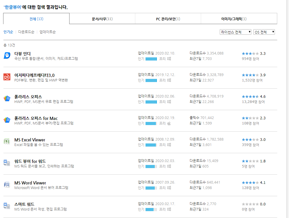Click description PDF뷰잉, 변환, 편집 및 HWP 역변환
The width and height of the screenshot is (289, 218).
point(41,80)
